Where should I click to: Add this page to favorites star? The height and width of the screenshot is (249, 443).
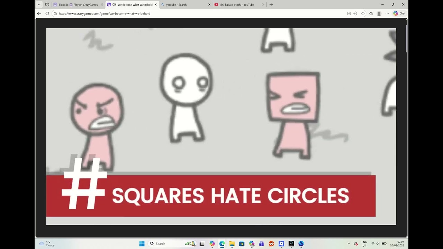363,13
